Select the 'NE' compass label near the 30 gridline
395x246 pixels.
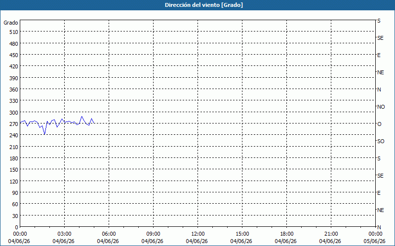(380, 210)
